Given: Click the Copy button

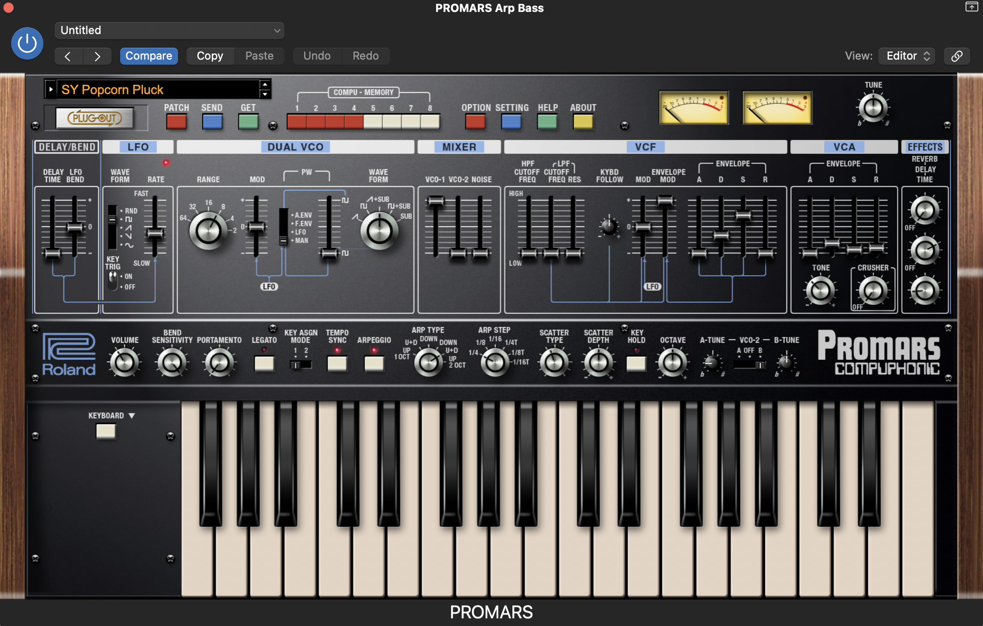Looking at the screenshot, I should pyautogui.click(x=210, y=56).
